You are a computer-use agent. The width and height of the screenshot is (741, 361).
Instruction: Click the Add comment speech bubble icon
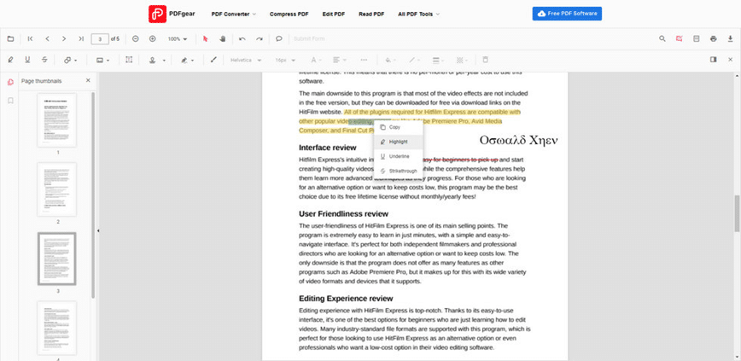pos(279,38)
